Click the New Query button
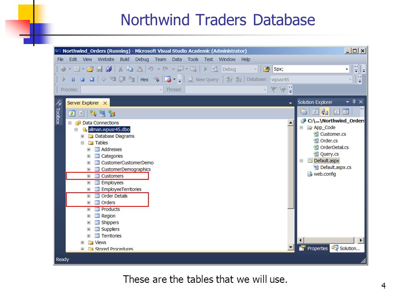This screenshot has height=299, width=398. [203, 80]
